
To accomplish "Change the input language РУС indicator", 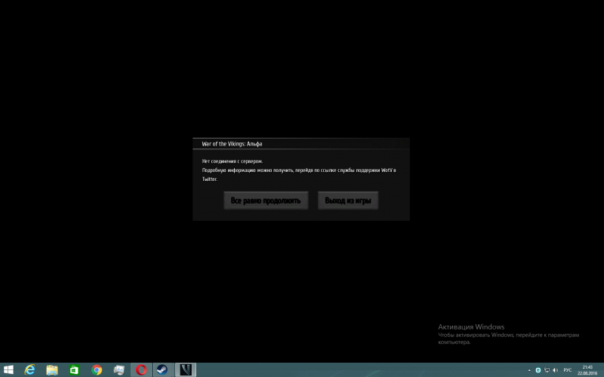I will pos(568,370).
